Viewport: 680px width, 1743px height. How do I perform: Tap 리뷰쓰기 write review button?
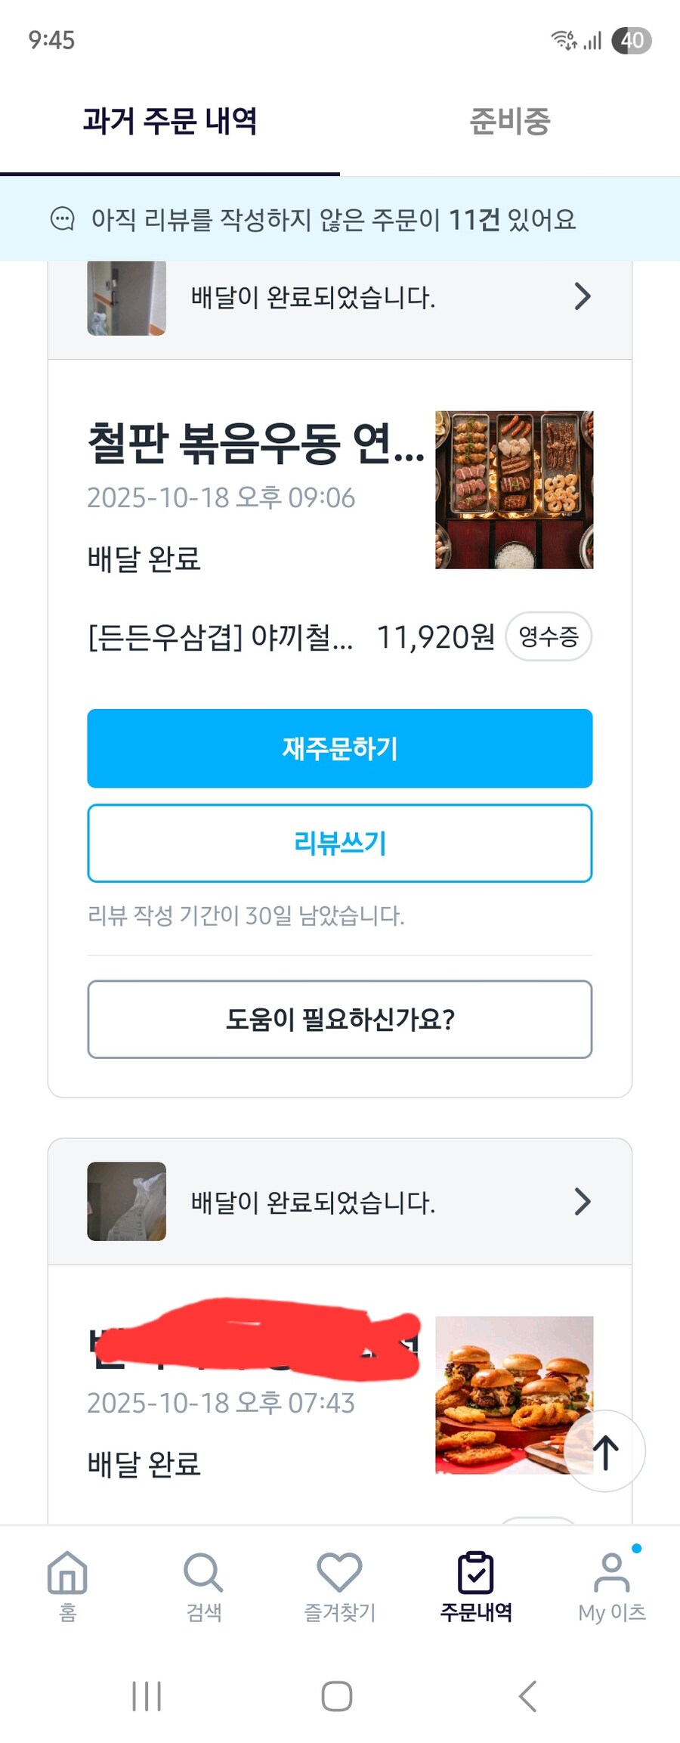click(340, 843)
